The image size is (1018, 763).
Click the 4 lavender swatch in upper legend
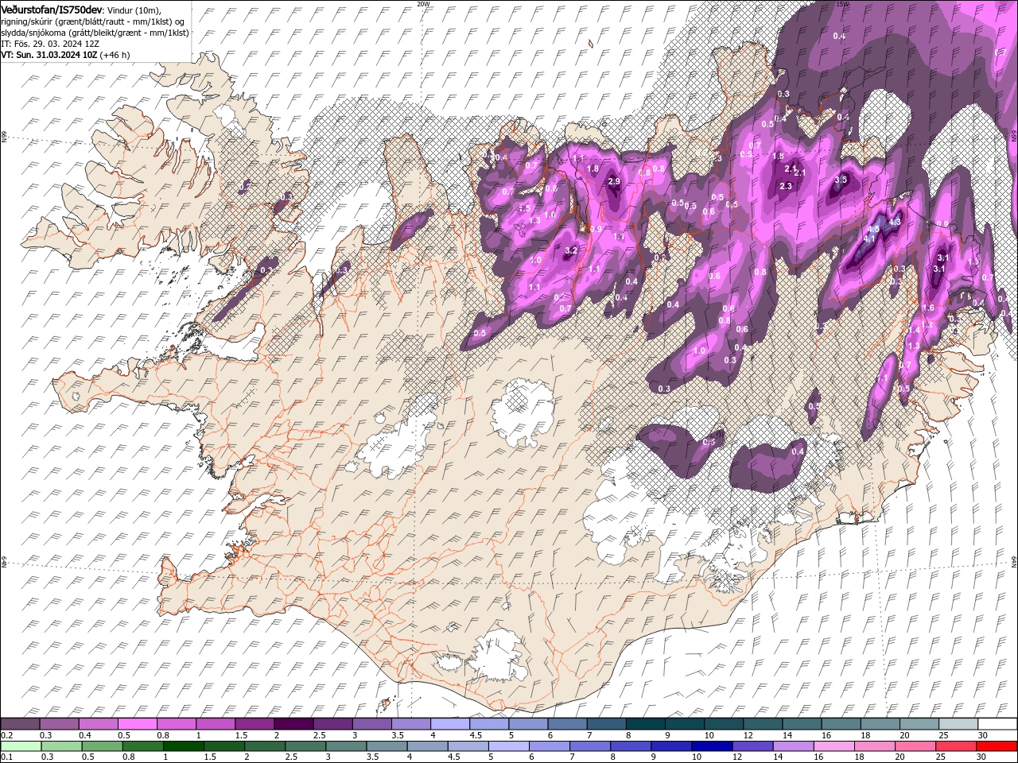(450, 724)
